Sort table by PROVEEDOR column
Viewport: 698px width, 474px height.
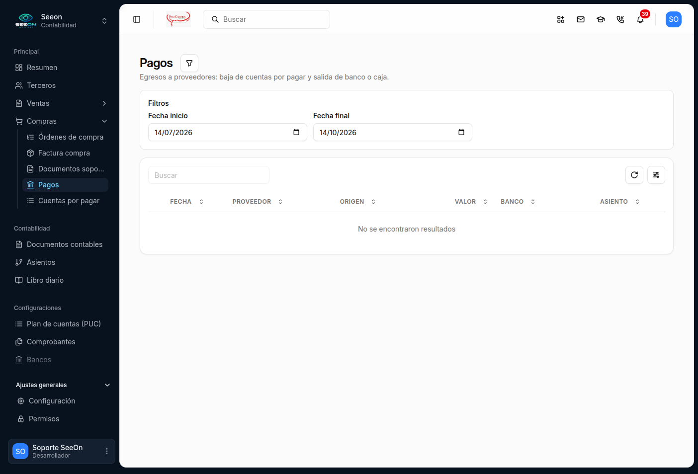[x=258, y=202]
